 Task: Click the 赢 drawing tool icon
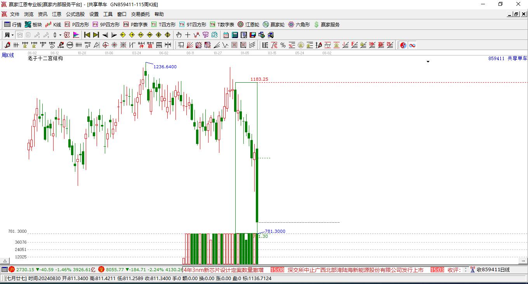pyautogui.click(x=150, y=45)
